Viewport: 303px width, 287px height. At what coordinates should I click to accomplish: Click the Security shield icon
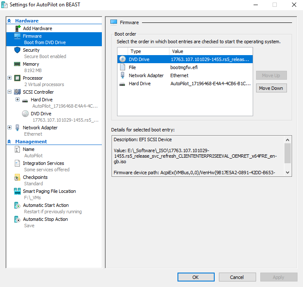17,50
